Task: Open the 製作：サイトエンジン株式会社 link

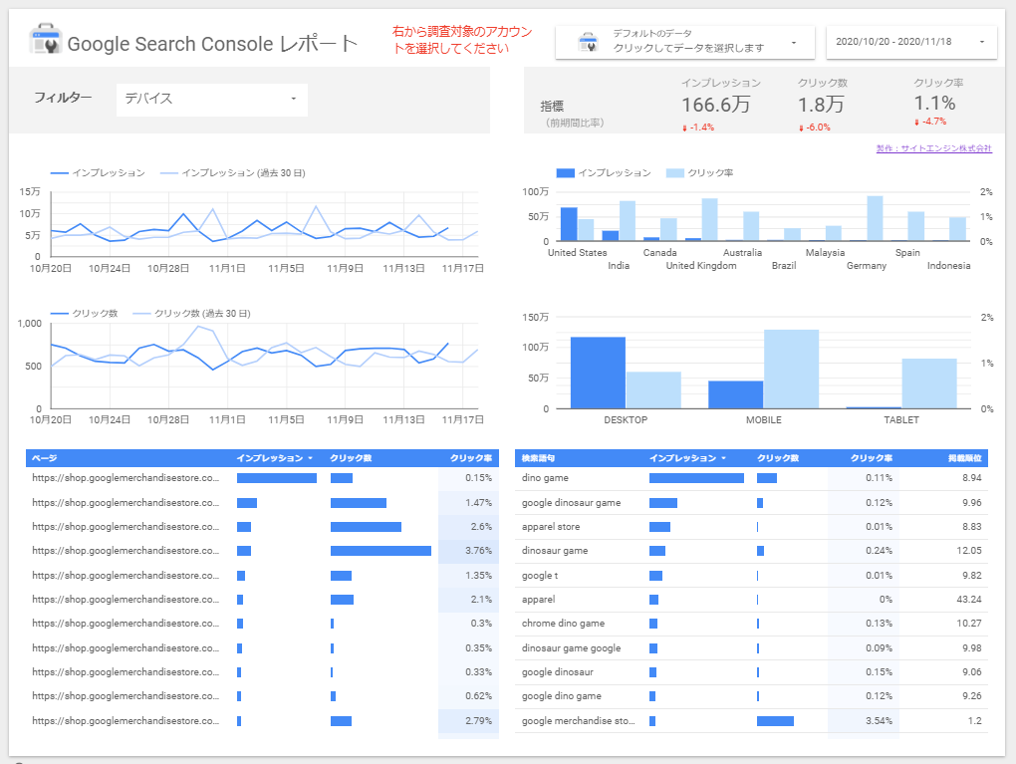Action: click(x=933, y=148)
